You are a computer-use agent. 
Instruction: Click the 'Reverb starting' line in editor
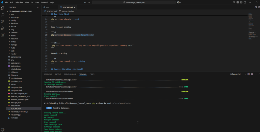[59, 53]
